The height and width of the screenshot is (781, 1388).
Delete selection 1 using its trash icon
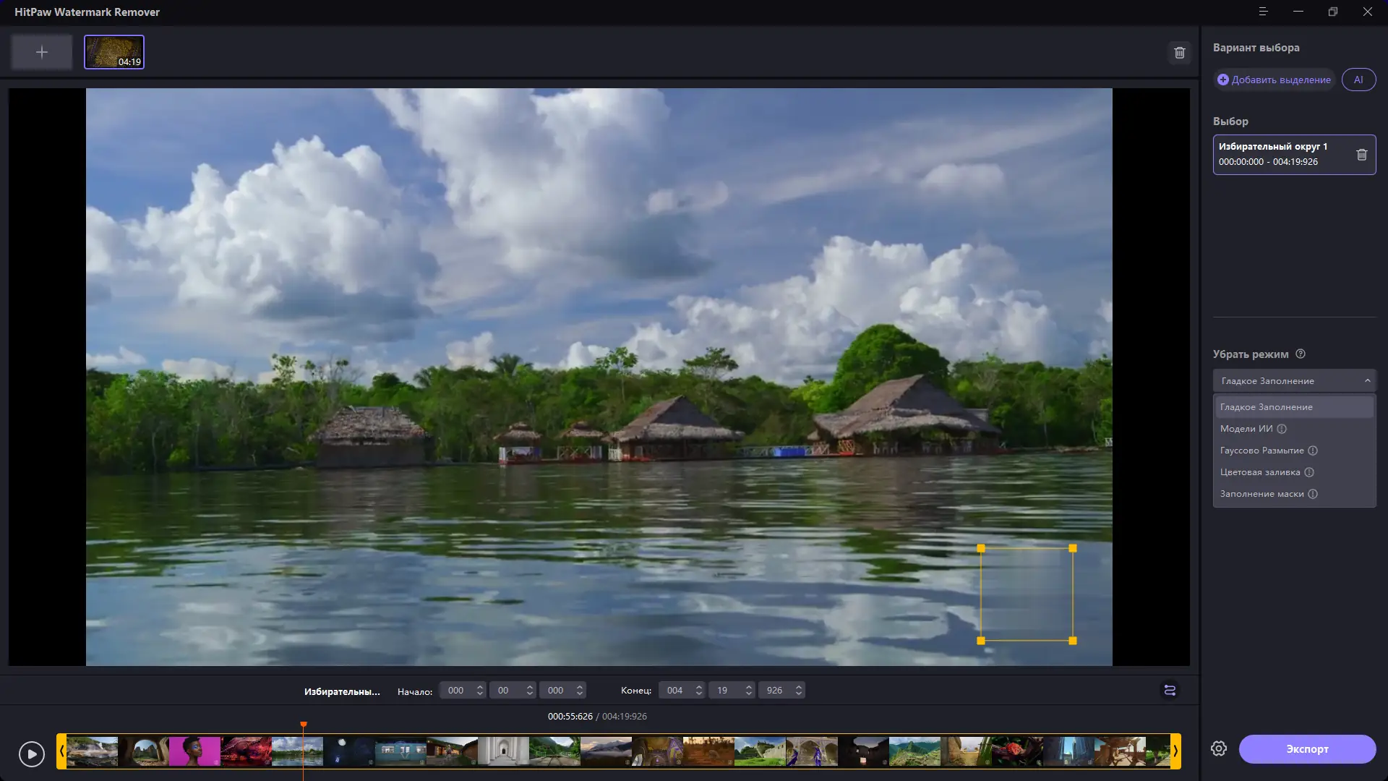pyautogui.click(x=1361, y=155)
